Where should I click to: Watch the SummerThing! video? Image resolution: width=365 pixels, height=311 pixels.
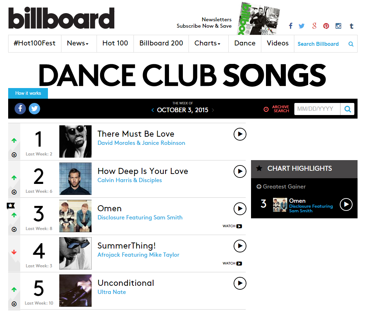click(232, 263)
